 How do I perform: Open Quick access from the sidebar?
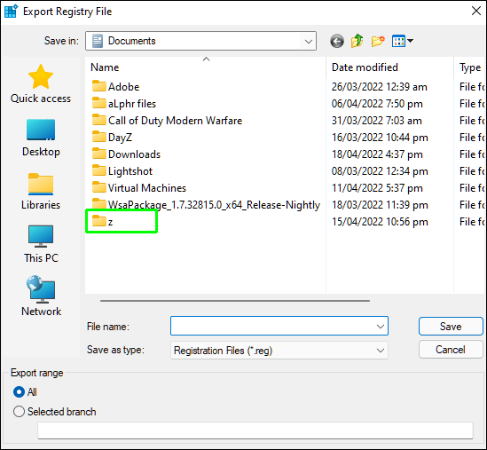pyautogui.click(x=41, y=84)
